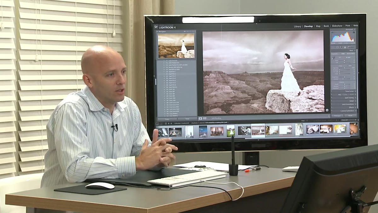Go forward using the filmstrip right arrow
Image resolution: width=378 pixels, height=213 pixels.
point(171,124)
